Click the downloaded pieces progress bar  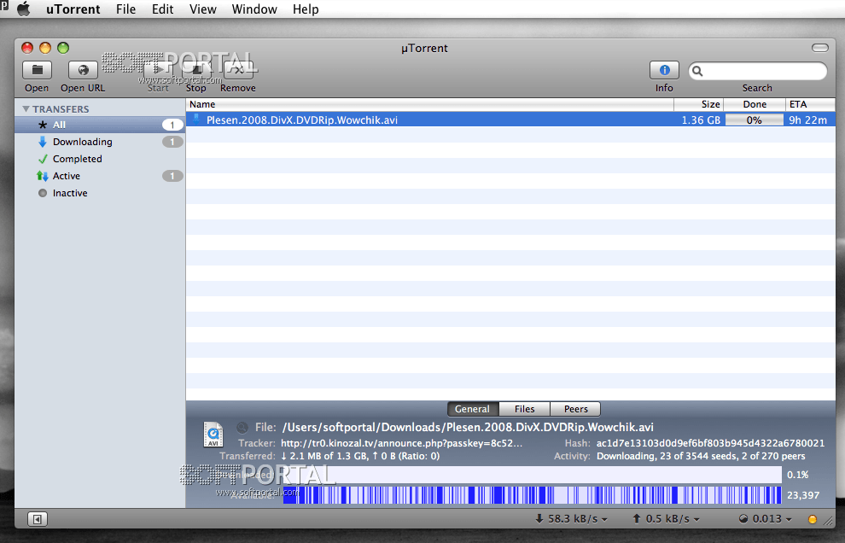point(533,475)
